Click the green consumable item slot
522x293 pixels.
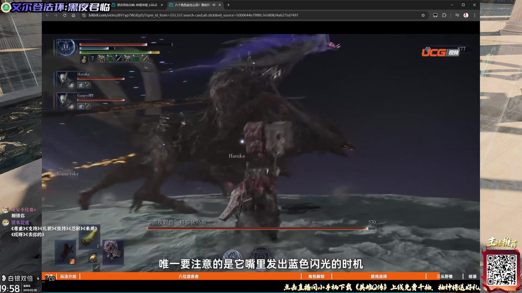89,237
